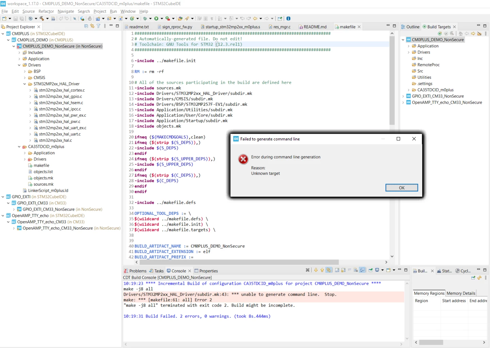Build the project with the hammer icon
The width and height of the screenshot is (490, 348).
[x=42, y=19]
